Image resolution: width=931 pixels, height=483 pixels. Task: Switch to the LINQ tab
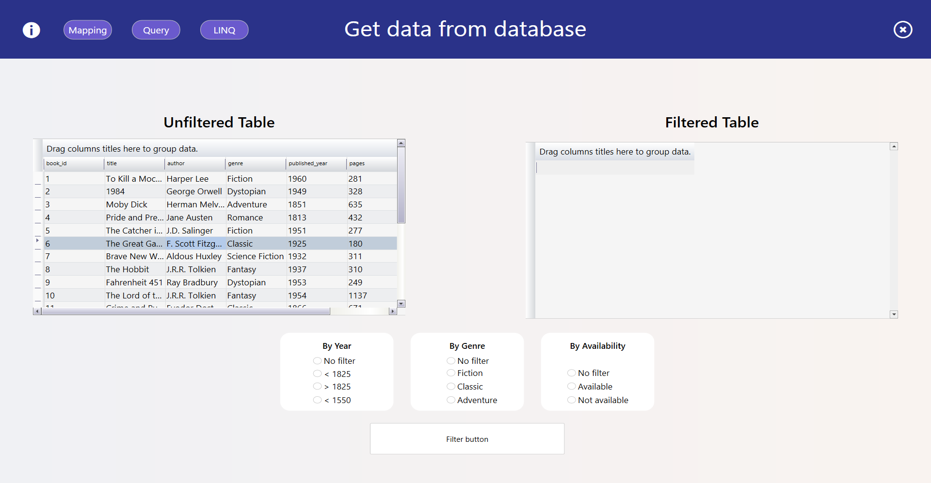click(224, 30)
